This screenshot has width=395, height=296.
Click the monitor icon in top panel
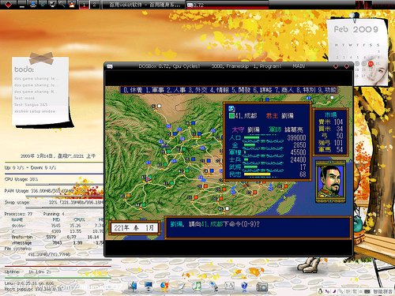tap(43, 4)
